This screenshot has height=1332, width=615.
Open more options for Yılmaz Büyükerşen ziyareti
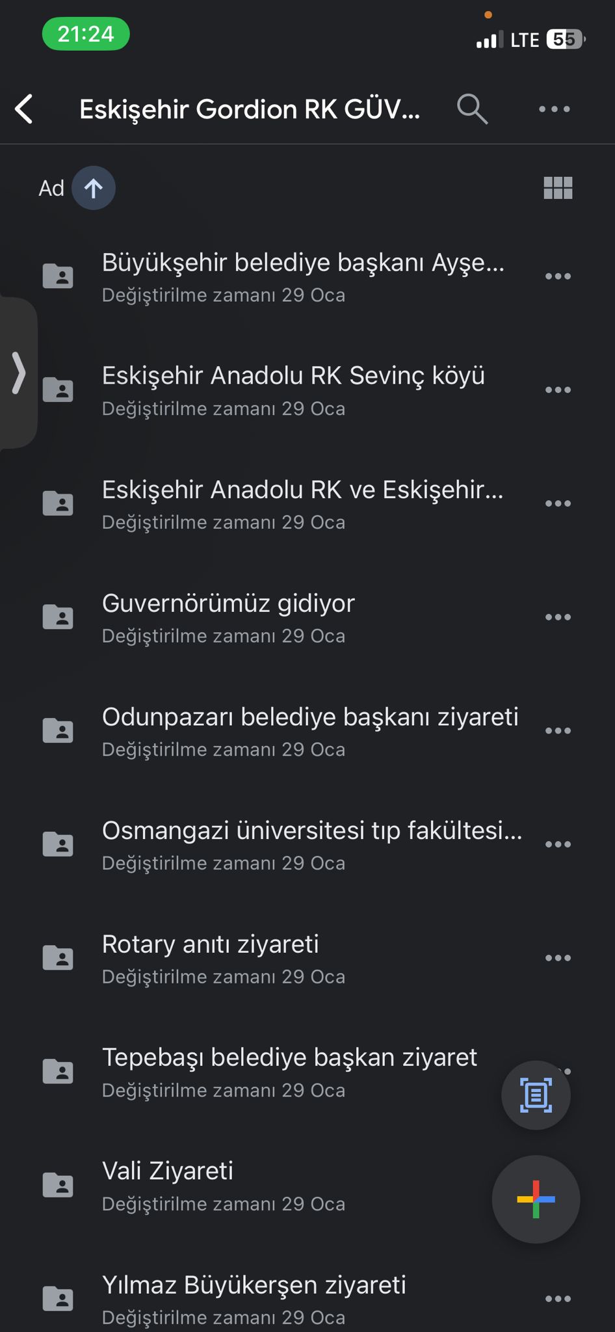(558, 1299)
